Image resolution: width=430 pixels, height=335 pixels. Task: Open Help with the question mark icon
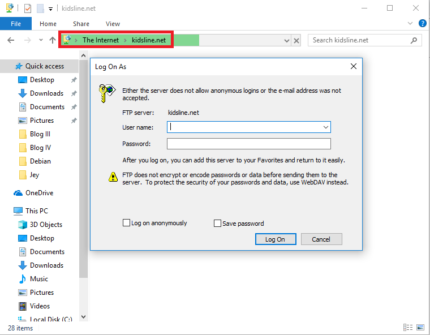[x=422, y=23]
